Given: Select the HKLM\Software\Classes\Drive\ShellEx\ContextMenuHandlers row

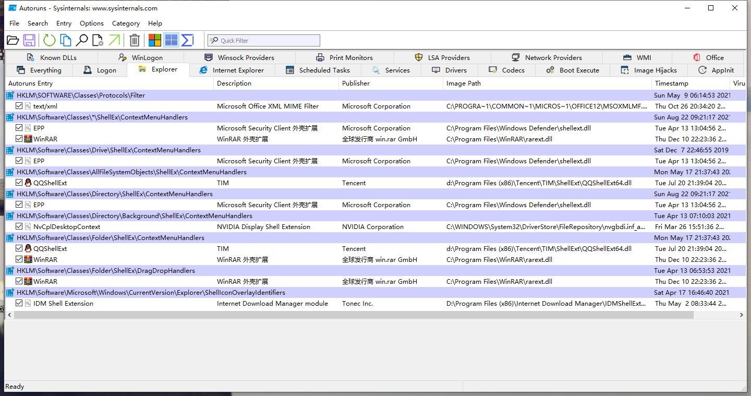Looking at the screenshot, I should 375,150.
